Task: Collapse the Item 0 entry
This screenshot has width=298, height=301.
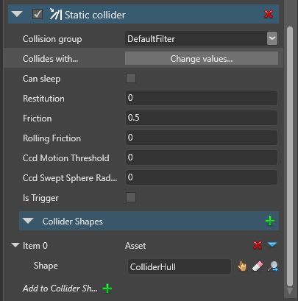Action: pos(15,245)
